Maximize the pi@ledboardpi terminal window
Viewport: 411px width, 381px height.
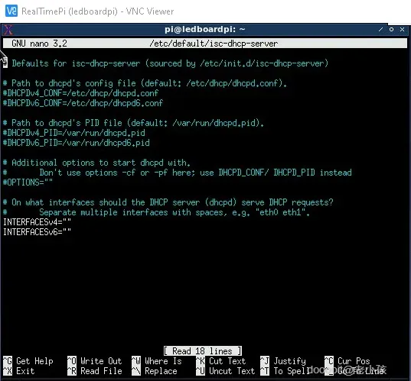(x=391, y=29)
